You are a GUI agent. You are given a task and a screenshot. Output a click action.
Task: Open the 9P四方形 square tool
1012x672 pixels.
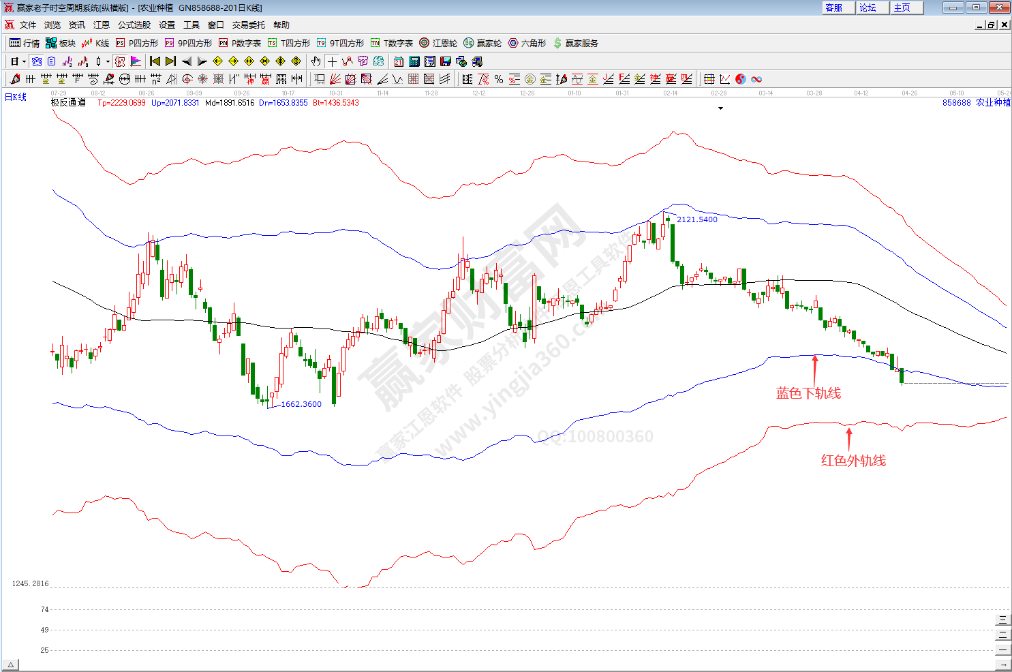(x=189, y=43)
